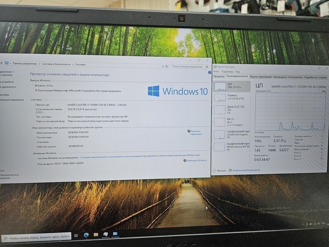Click product code 00331-10000-00001-AA036

click(69, 163)
